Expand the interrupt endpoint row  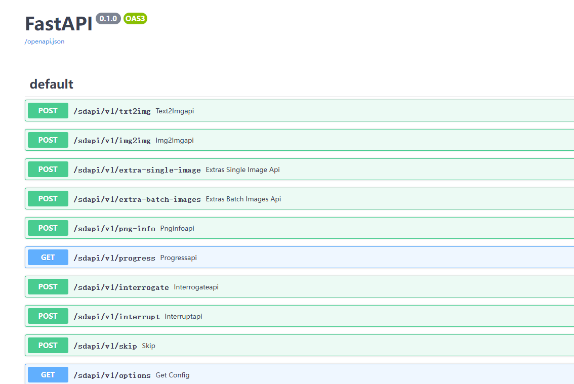(300, 316)
